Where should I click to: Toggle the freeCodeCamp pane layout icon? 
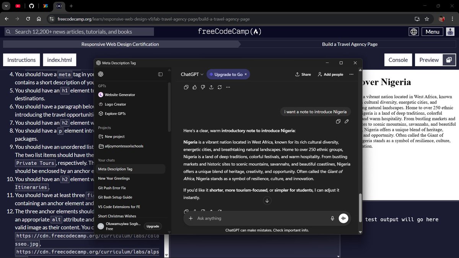tap(449, 60)
